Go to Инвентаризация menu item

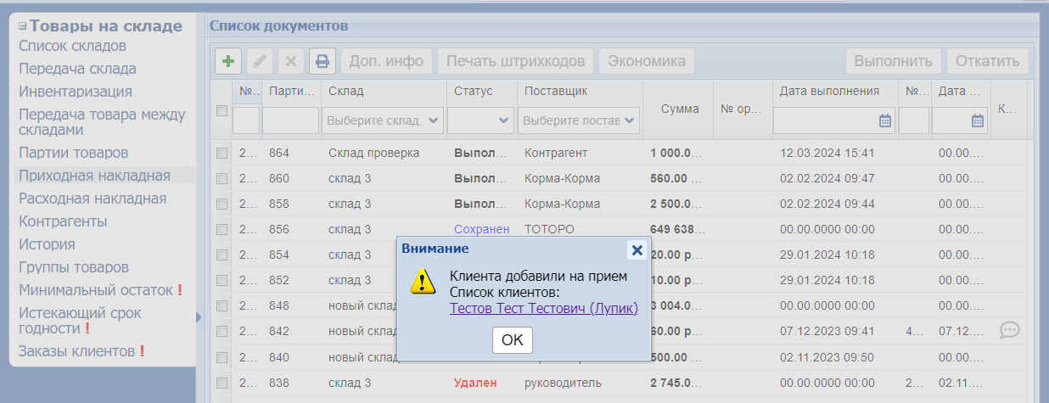tap(76, 92)
